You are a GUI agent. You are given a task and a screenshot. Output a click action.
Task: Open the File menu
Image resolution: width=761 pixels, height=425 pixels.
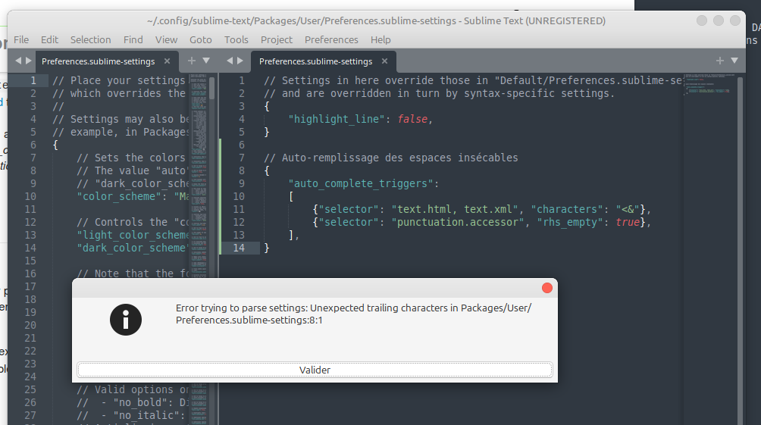coord(21,40)
